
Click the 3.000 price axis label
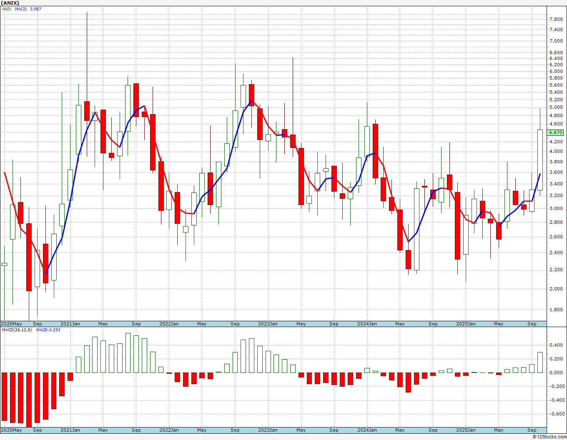coord(556,208)
